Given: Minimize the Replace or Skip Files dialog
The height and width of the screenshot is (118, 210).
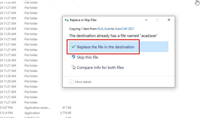Looking at the screenshot, I should coord(146,20).
